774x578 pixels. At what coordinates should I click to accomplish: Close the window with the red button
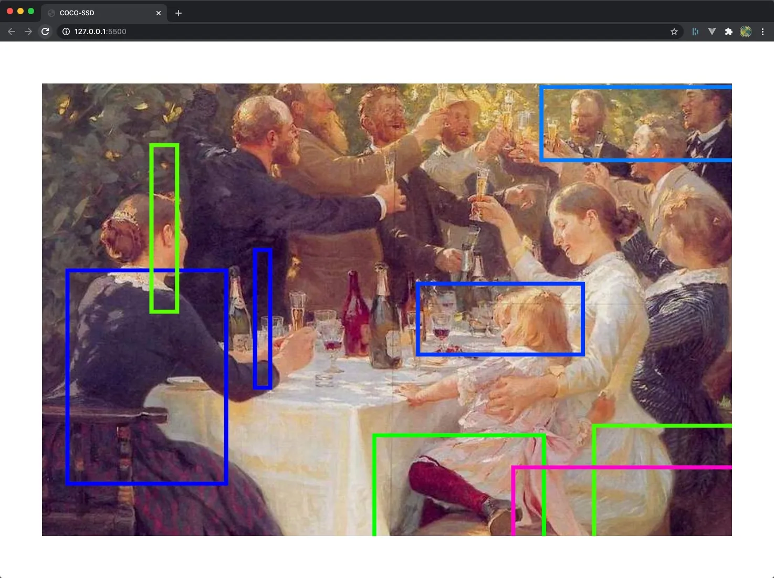[10, 11]
